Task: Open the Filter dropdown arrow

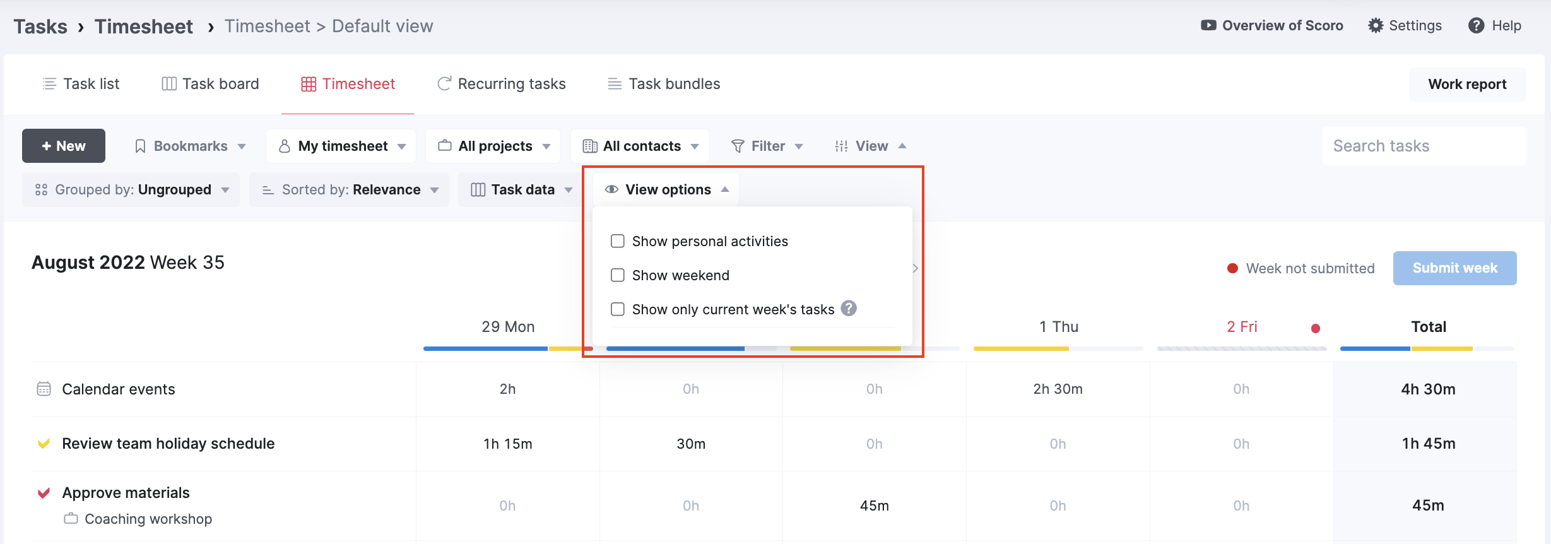Action: (x=799, y=146)
